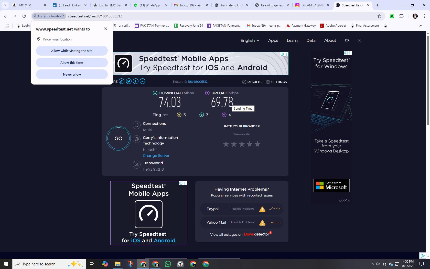Viewport: 430px width, 269px height.
Task: Show hidden system tray icons
Action: tap(372, 264)
